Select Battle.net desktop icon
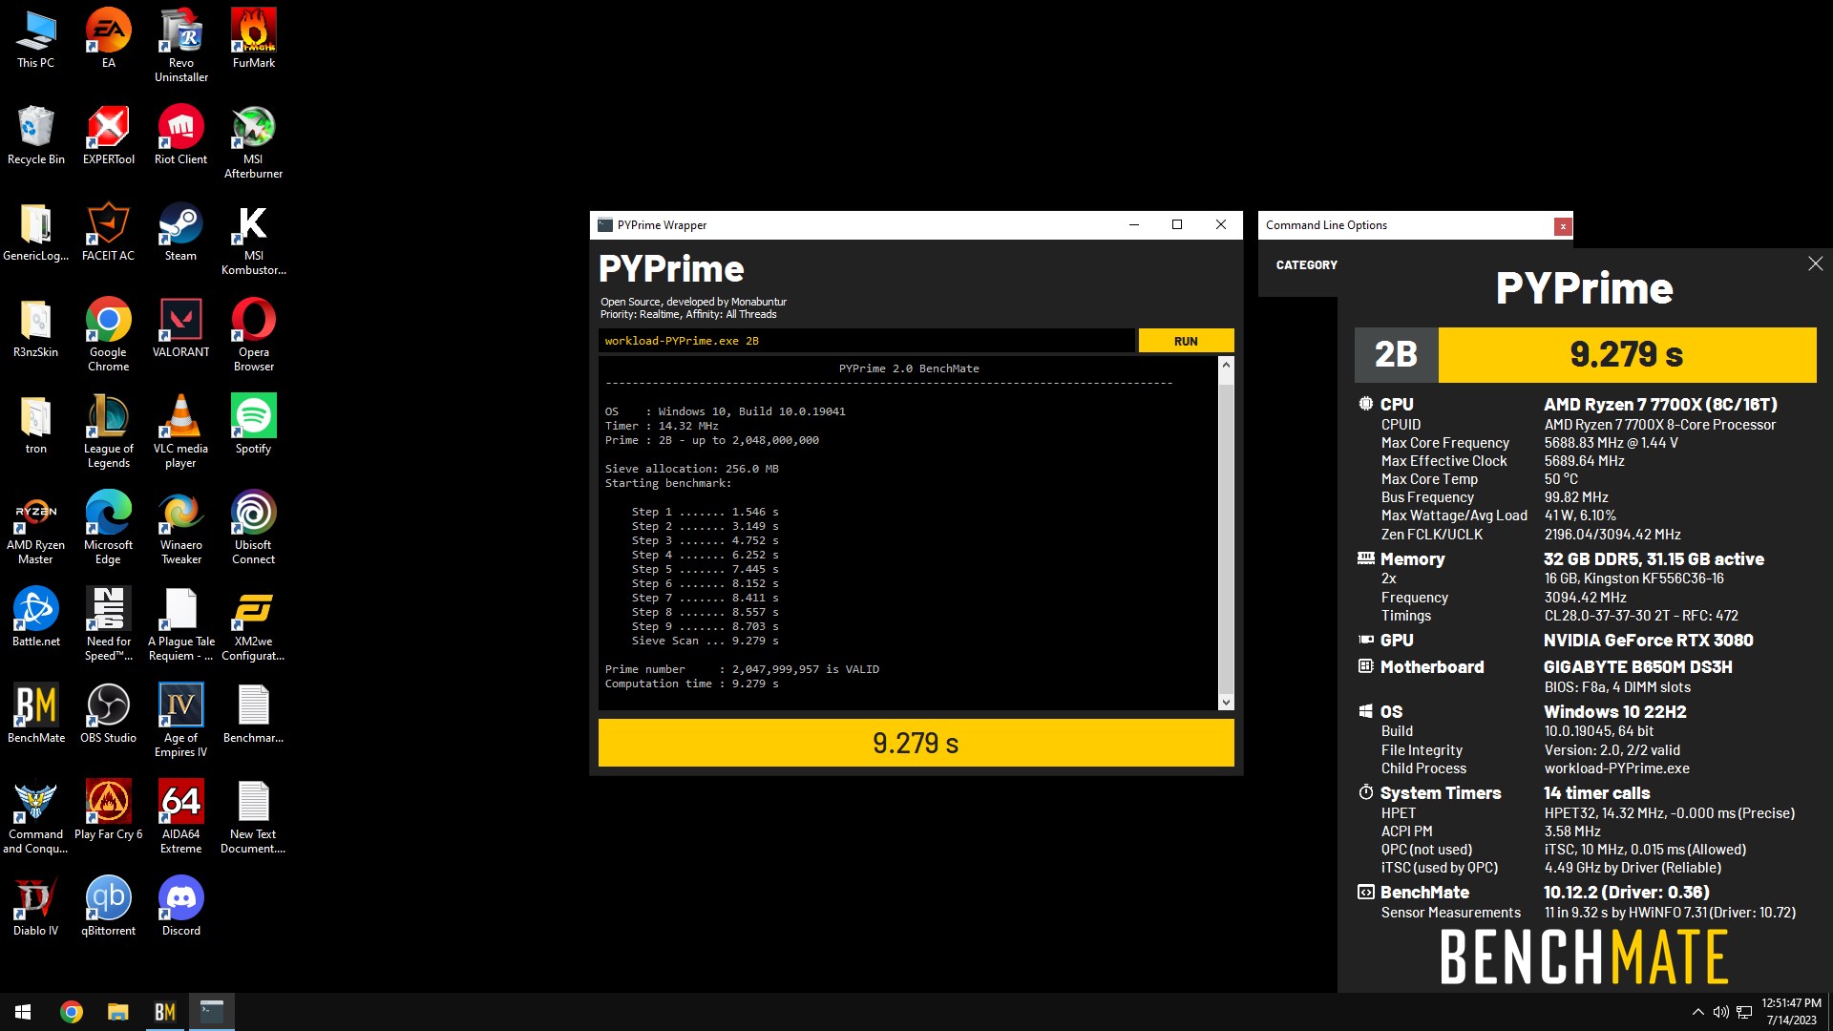 click(35, 618)
